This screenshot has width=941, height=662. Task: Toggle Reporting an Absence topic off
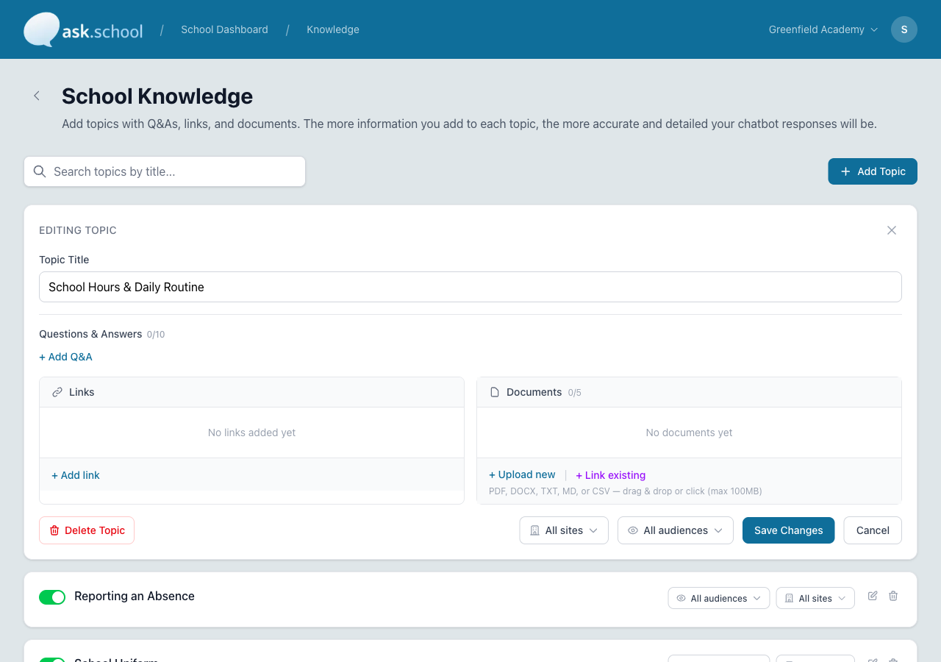[x=52, y=597]
